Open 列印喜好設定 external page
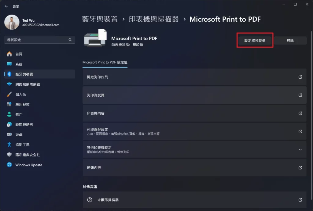This screenshot has width=313, height=211. [300, 131]
